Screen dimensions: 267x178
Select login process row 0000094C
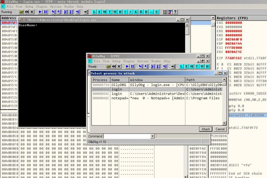[x=157, y=94]
